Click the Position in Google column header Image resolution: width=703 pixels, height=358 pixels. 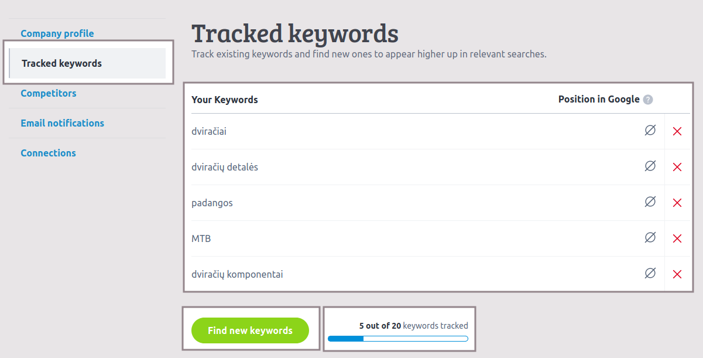click(599, 99)
